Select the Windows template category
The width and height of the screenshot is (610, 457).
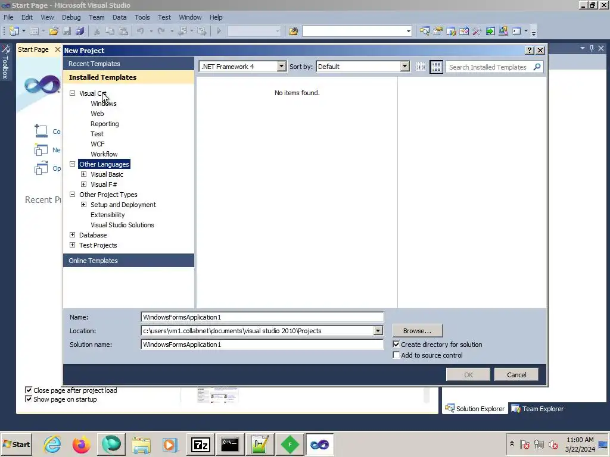[x=104, y=104]
